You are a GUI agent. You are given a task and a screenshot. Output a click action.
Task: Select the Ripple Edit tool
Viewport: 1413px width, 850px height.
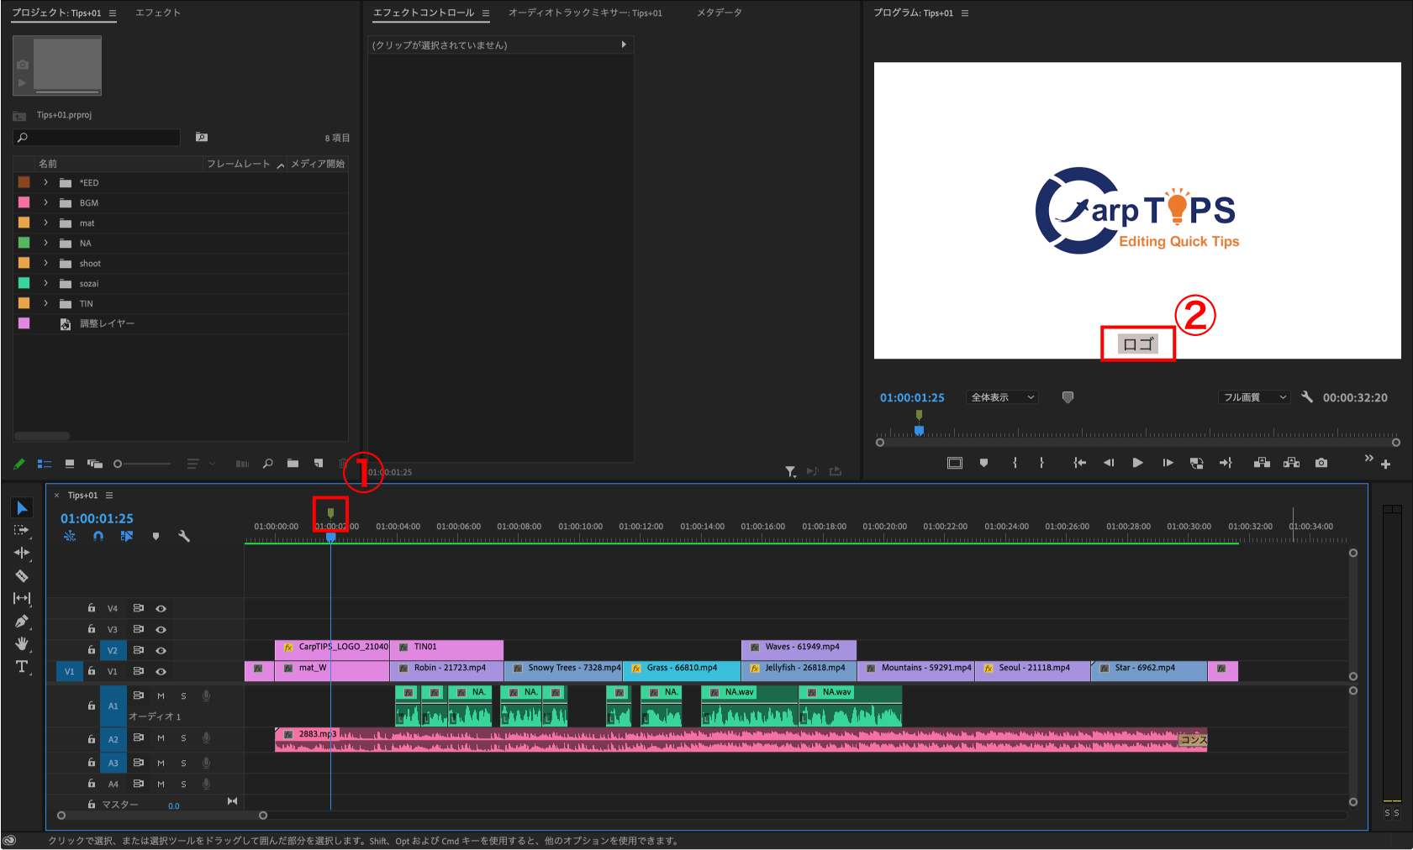22,553
